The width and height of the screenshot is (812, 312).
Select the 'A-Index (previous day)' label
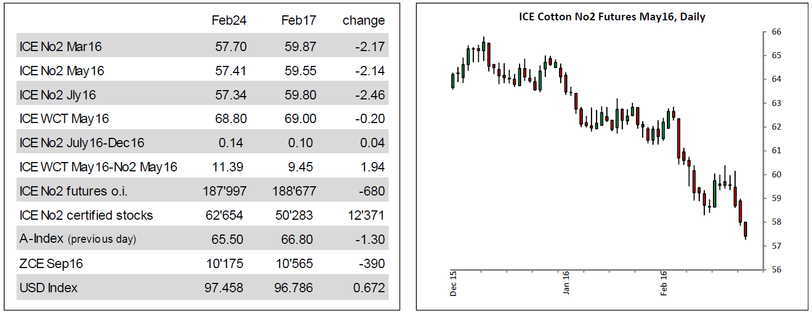click(x=78, y=239)
